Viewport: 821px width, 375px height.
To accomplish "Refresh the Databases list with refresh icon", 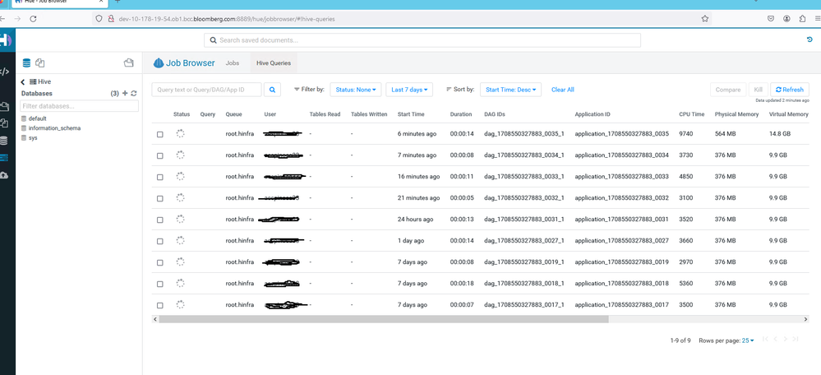I will coord(133,93).
